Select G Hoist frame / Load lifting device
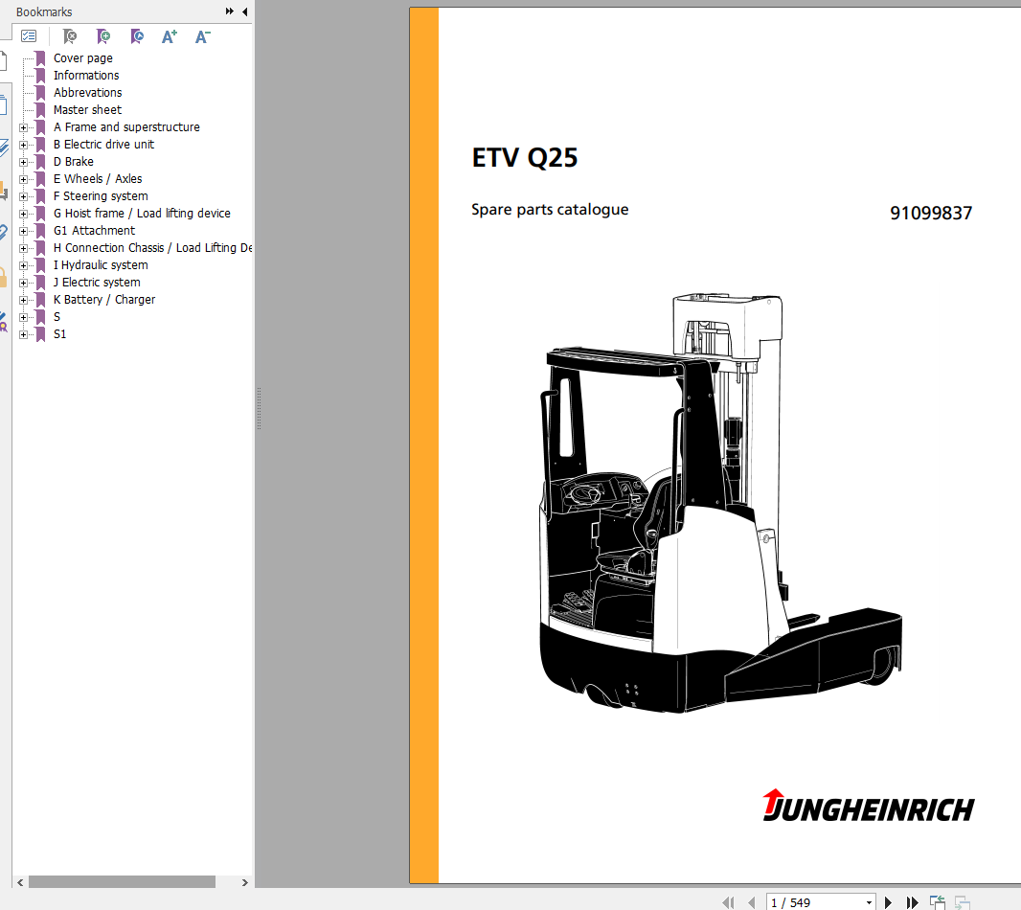Screen dimensions: 1021x910 (x=142, y=214)
